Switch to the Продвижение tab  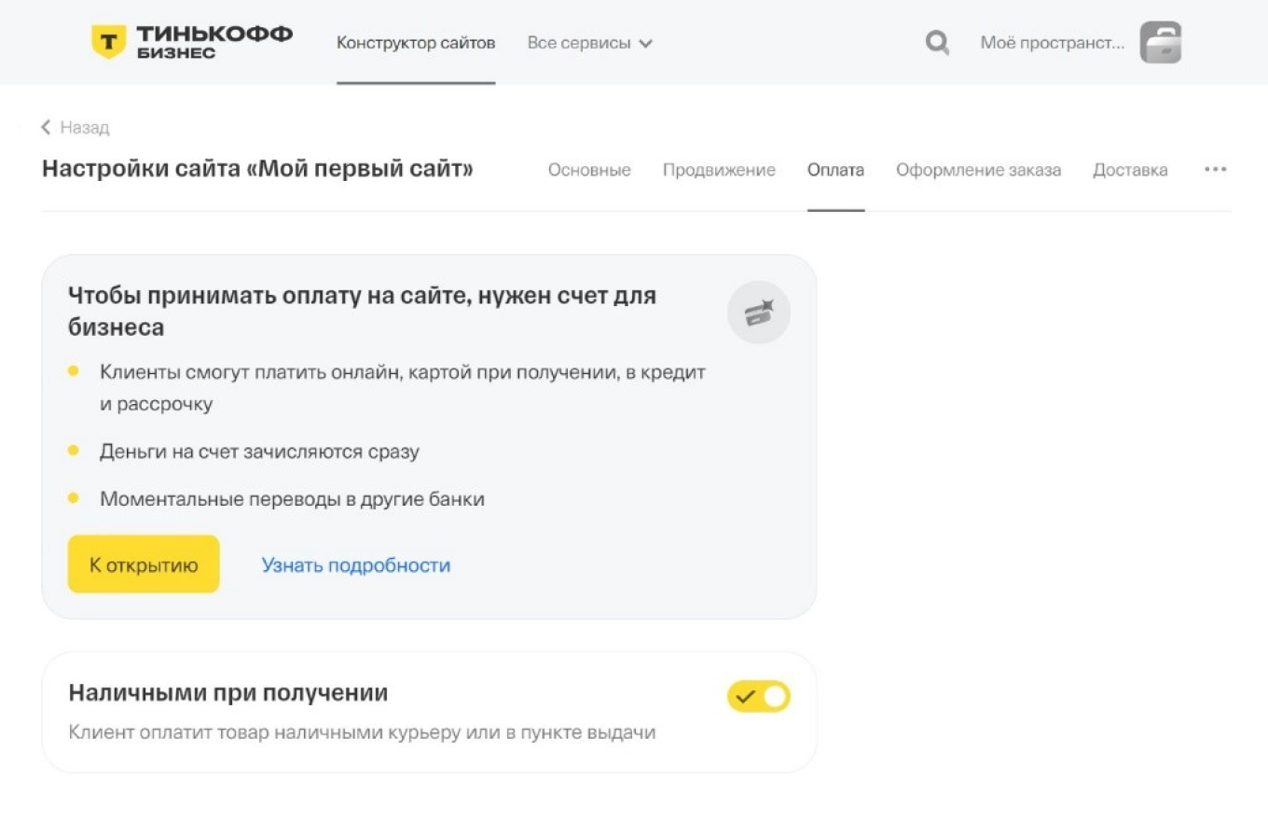click(x=719, y=170)
